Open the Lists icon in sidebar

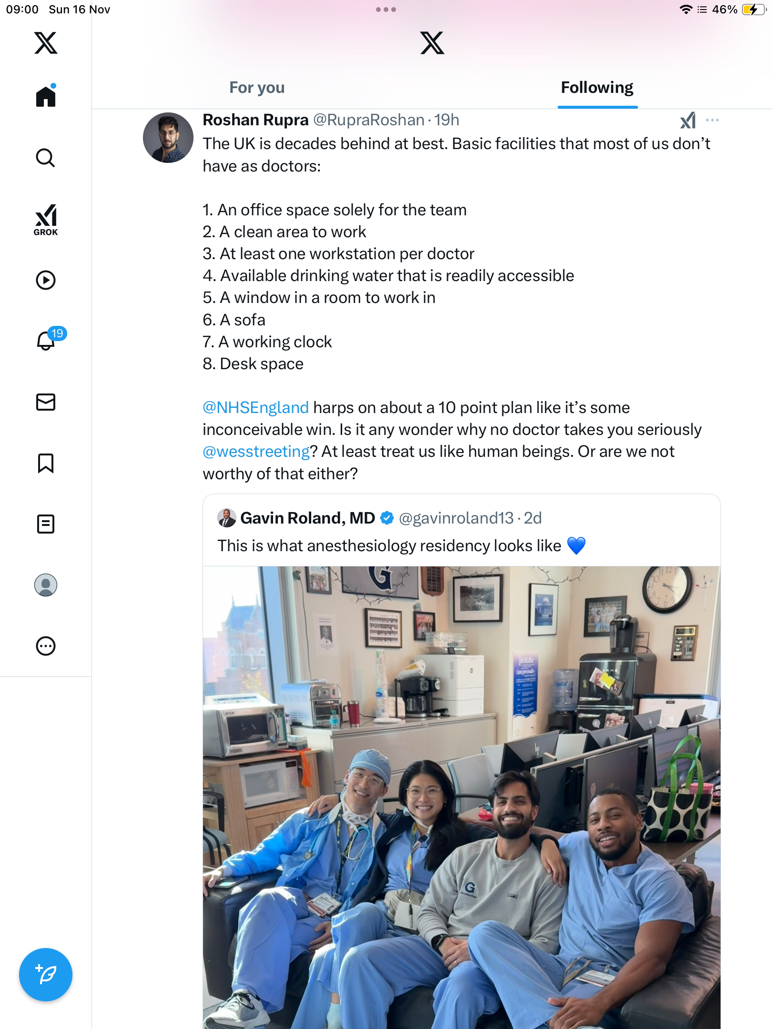(46, 524)
